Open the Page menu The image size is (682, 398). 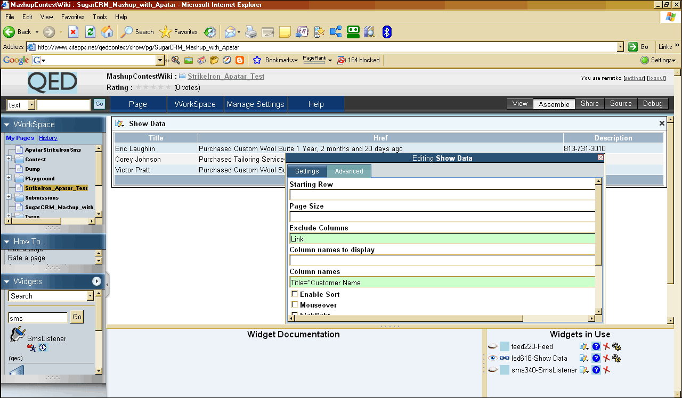[138, 104]
